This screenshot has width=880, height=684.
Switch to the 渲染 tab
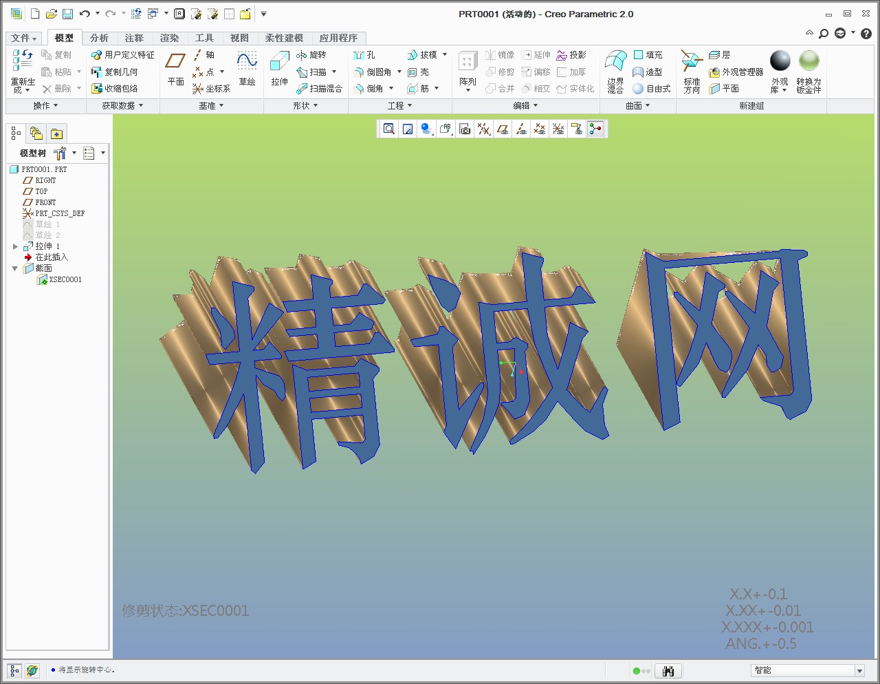point(169,38)
